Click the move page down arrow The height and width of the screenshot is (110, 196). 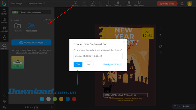pyautogui.click(x=161, y=41)
